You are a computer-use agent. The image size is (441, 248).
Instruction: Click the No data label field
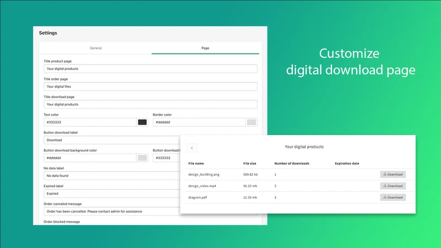point(112,176)
